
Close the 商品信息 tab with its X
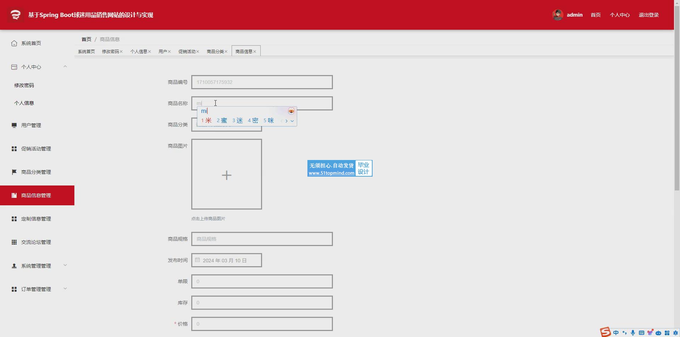[x=255, y=52]
